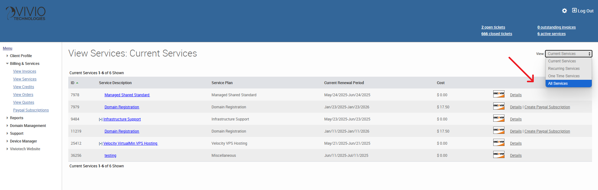Collapse the Billing & Services menu
The image size is (598, 190).
click(x=7, y=64)
